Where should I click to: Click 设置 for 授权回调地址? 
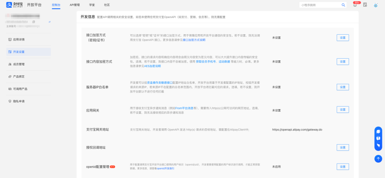pos(343,148)
